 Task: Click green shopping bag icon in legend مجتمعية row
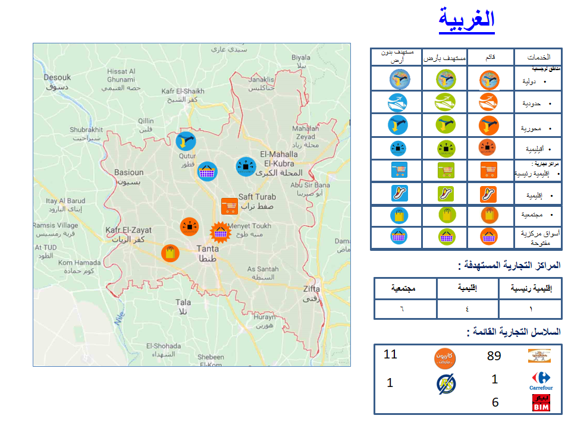click(x=447, y=215)
